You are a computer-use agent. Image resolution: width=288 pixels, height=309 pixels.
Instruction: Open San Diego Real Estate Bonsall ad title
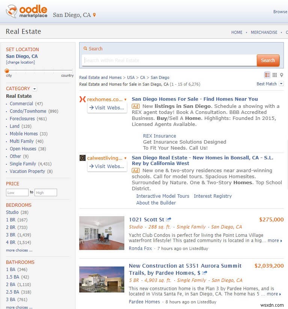coord(202,161)
